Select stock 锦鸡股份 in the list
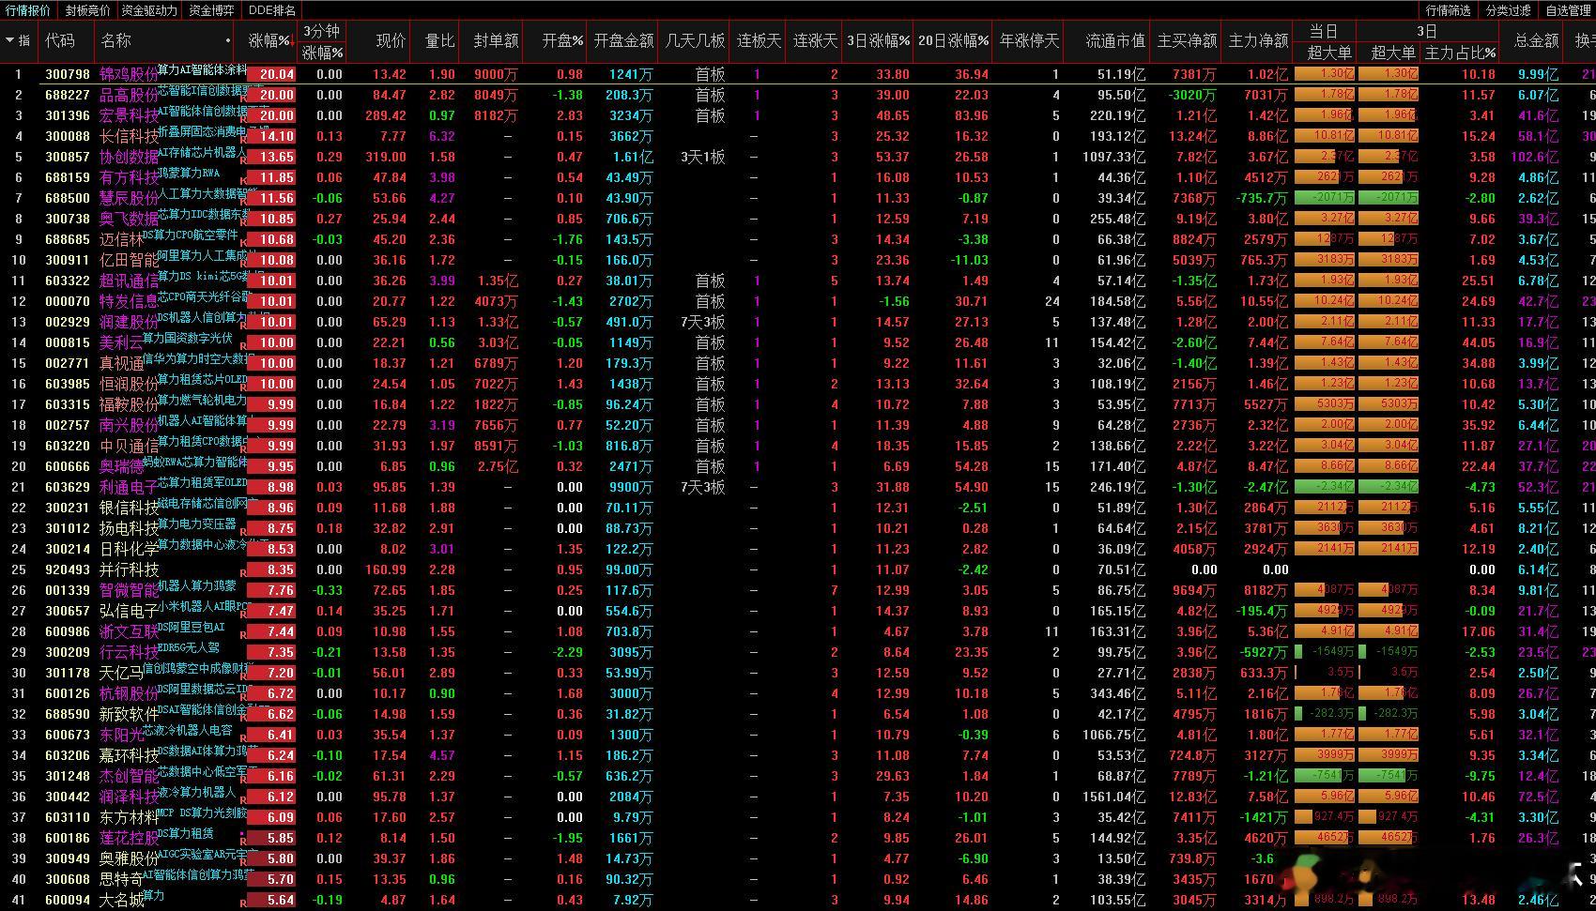This screenshot has width=1596, height=911. pyautogui.click(x=129, y=74)
